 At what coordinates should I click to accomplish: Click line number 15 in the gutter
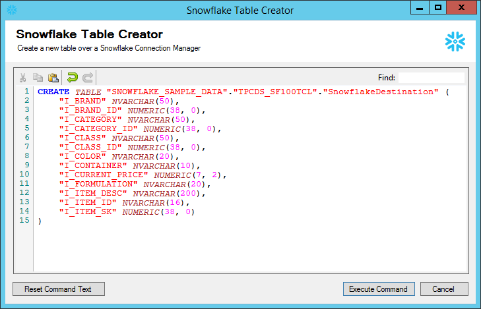click(24, 221)
